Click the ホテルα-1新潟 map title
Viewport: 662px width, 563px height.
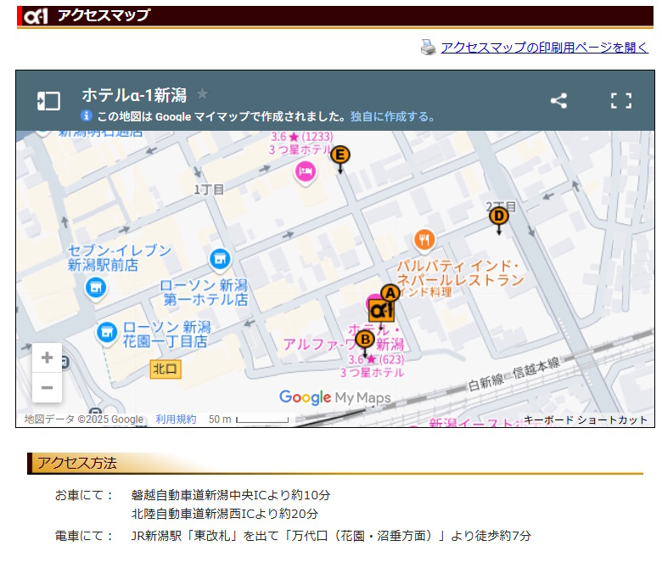click(134, 95)
